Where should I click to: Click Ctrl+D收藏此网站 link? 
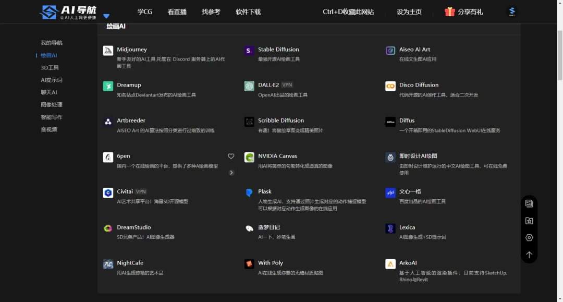tap(348, 12)
